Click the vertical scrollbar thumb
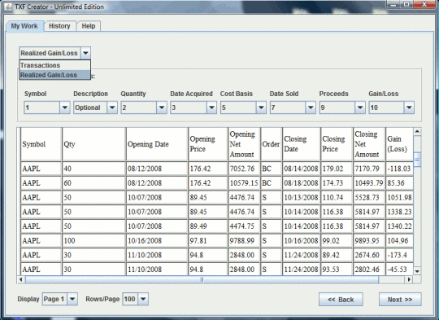This screenshot has width=439, height=320. [417, 160]
